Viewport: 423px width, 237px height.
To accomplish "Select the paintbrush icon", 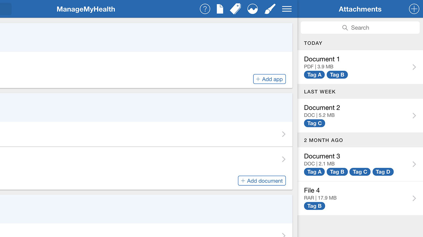I will pyautogui.click(x=270, y=9).
